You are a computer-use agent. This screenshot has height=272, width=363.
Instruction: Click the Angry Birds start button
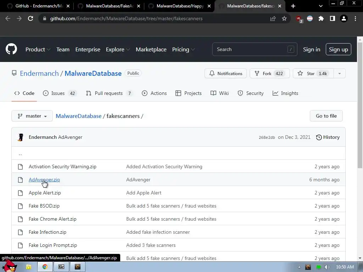(9, 266)
